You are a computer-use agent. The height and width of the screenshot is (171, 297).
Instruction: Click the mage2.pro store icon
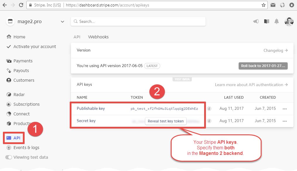10,21
